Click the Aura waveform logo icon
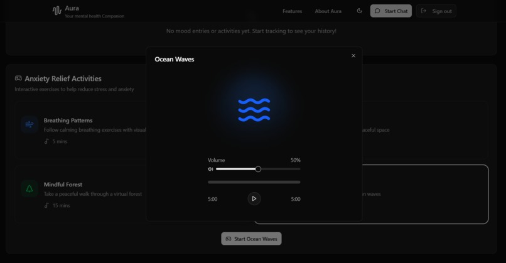 click(57, 11)
